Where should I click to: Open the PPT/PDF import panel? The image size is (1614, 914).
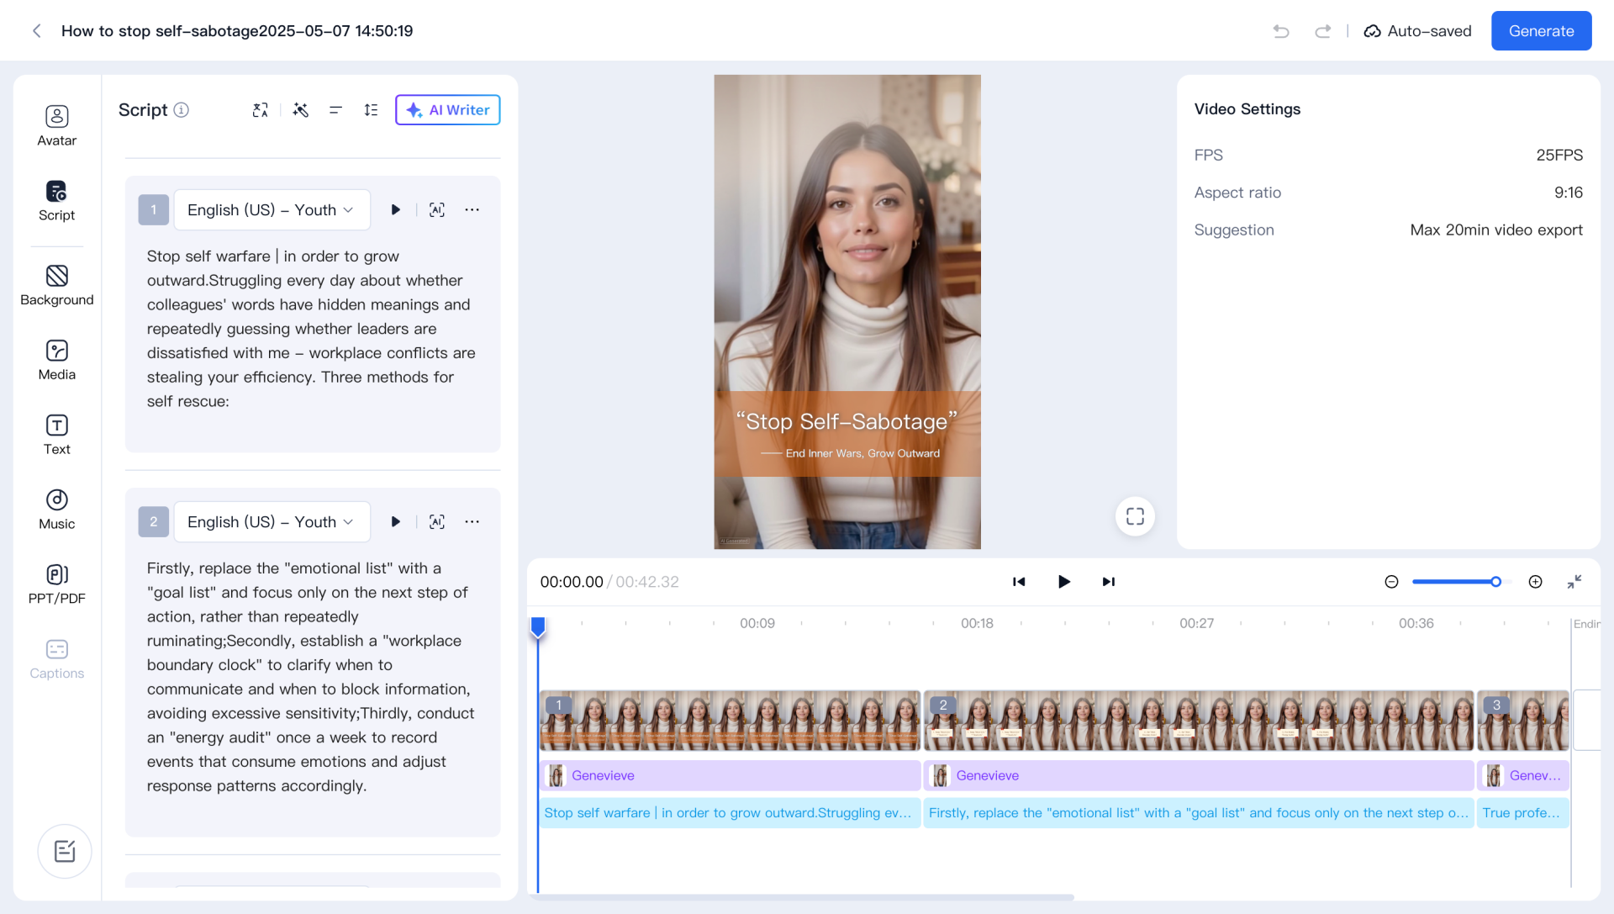(56, 584)
